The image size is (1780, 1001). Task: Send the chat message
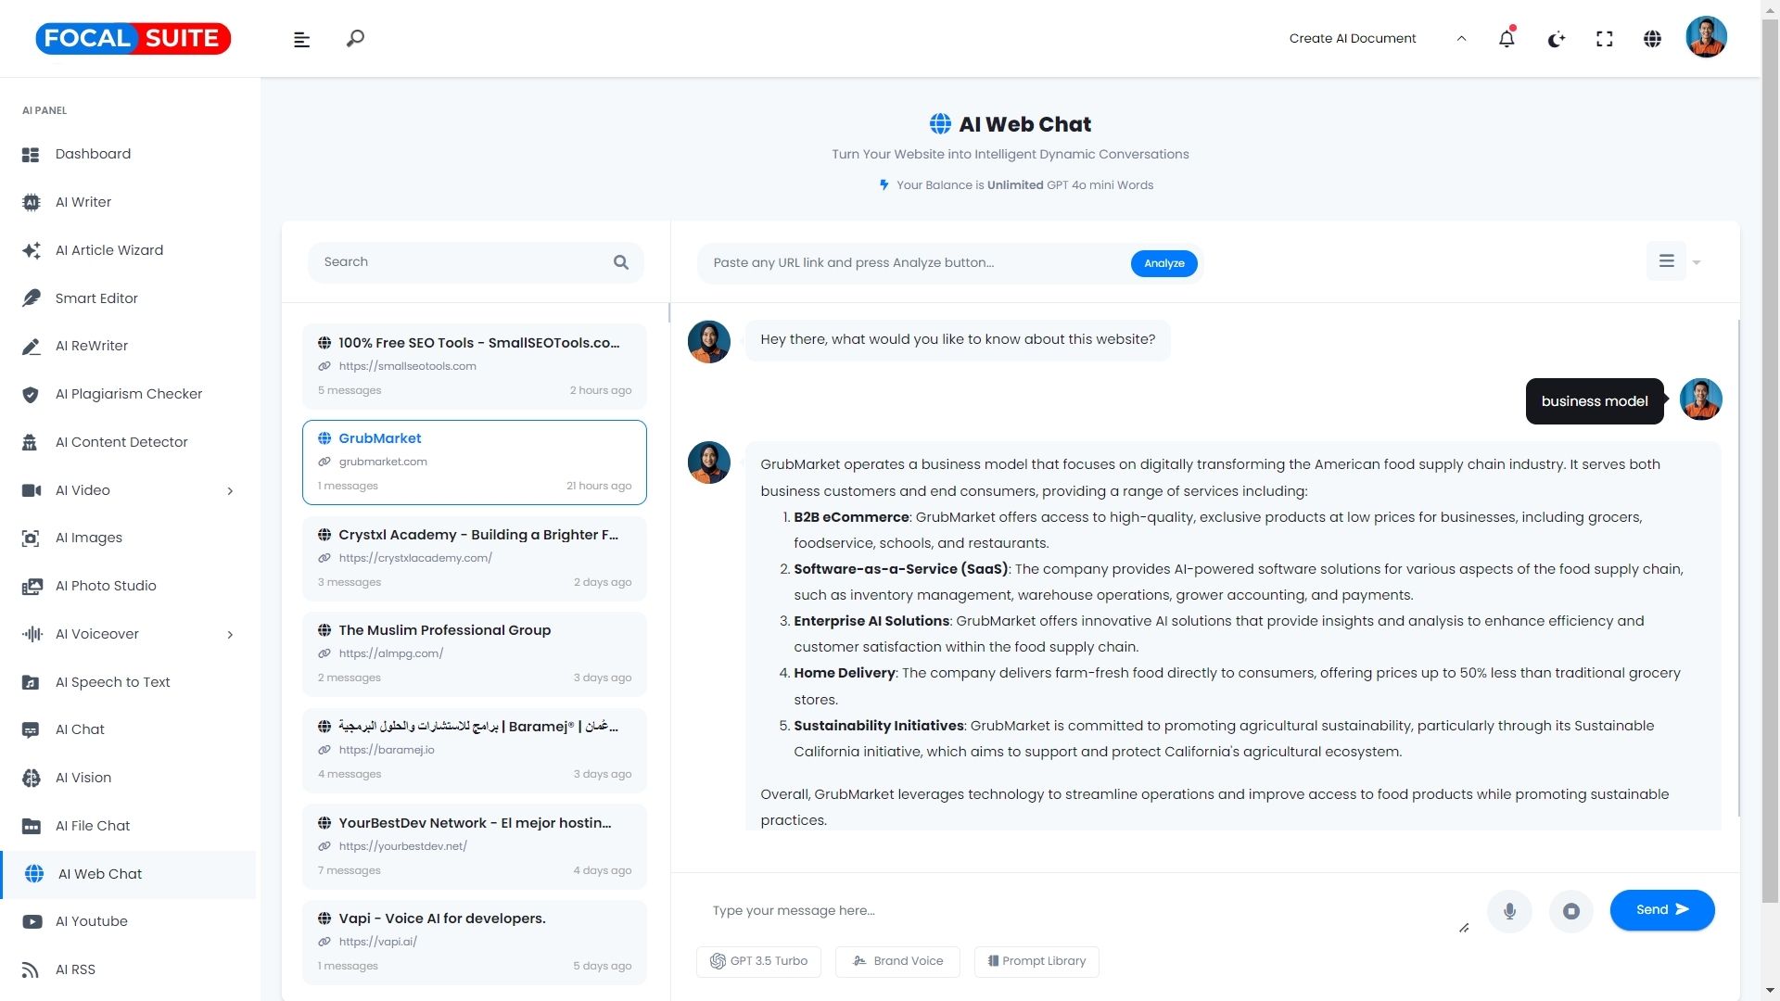tap(1661, 910)
